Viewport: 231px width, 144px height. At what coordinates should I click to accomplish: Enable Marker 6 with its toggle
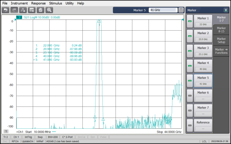coord(190,96)
